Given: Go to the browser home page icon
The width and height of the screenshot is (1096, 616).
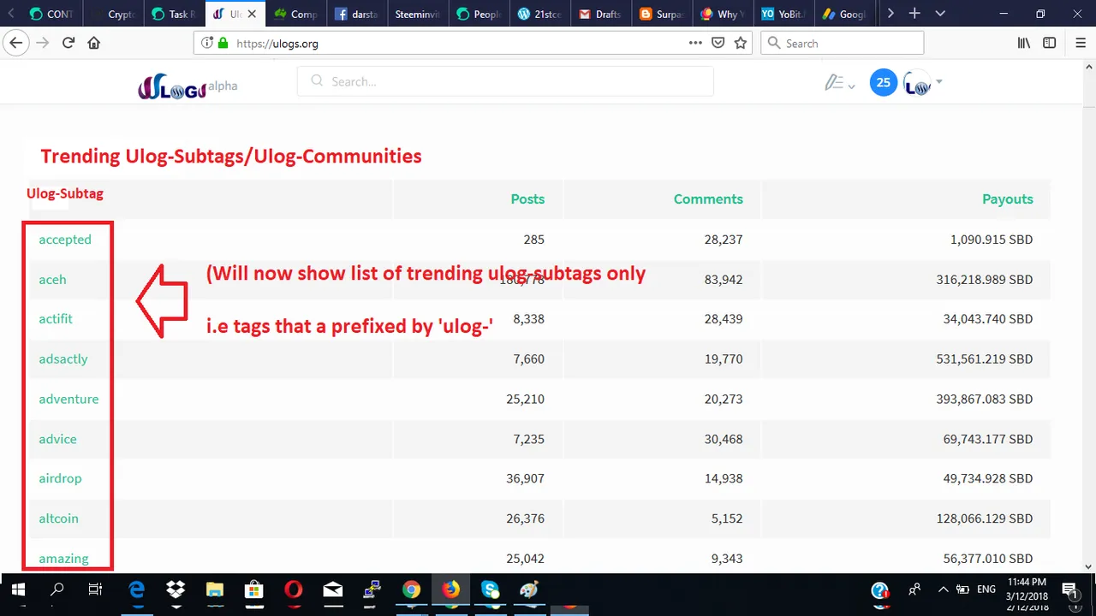Looking at the screenshot, I should click(94, 43).
